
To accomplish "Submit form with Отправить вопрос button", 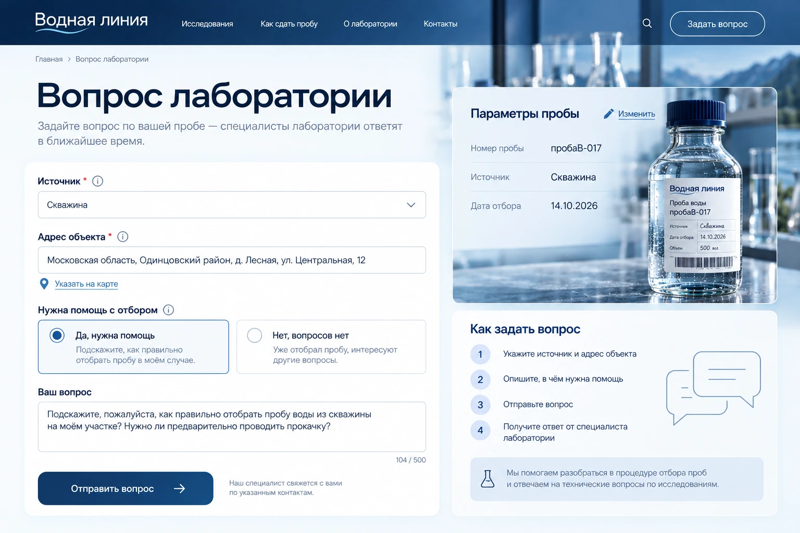I will 126,488.
